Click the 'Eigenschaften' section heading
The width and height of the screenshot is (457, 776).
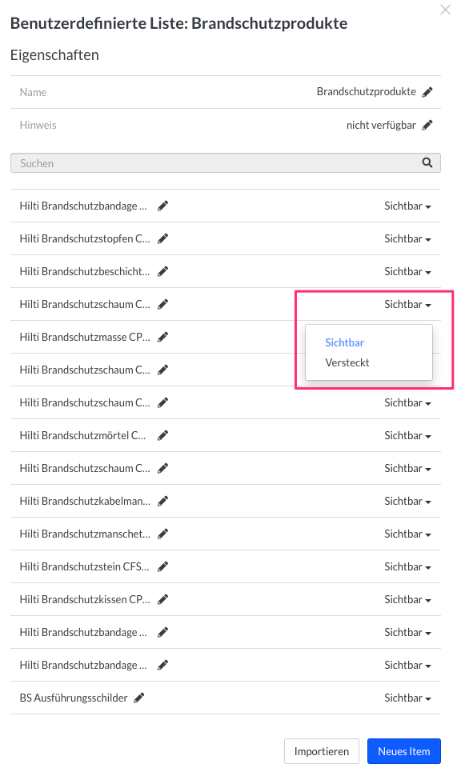(x=54, y=54)
